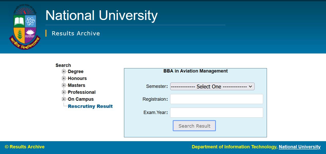326x154 pixels.
Task: Click the Exam.Year field label
Action: tap(156, 112)
